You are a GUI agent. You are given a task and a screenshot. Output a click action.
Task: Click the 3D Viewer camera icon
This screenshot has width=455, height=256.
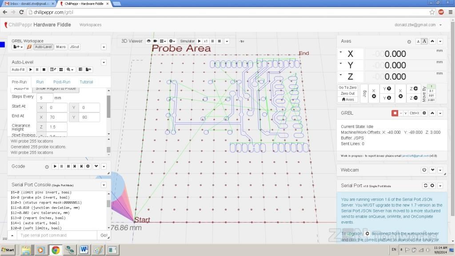pyautogui.click(x=155, y=41)
